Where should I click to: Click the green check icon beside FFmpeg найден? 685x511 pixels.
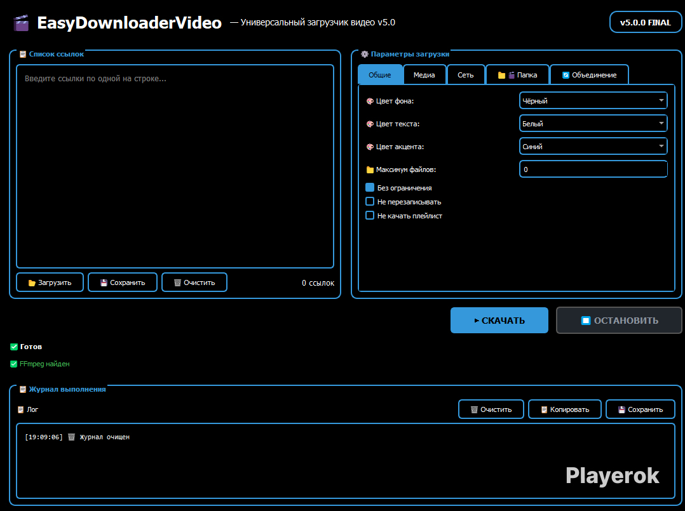point(14,364)
